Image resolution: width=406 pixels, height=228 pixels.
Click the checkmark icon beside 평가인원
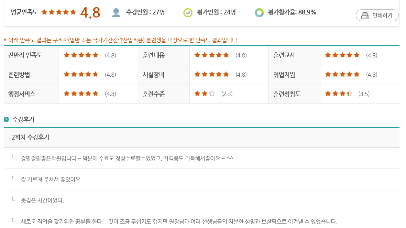(x=188, y=13)
